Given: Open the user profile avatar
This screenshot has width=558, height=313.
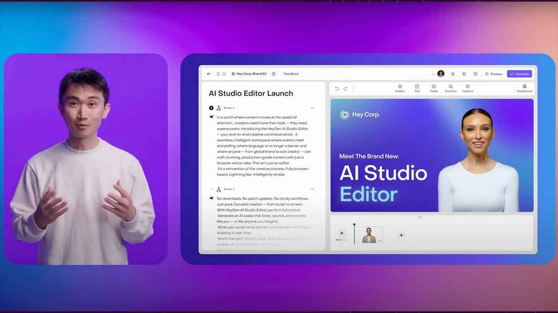Looking at the screenshot, I should point(441,74).
